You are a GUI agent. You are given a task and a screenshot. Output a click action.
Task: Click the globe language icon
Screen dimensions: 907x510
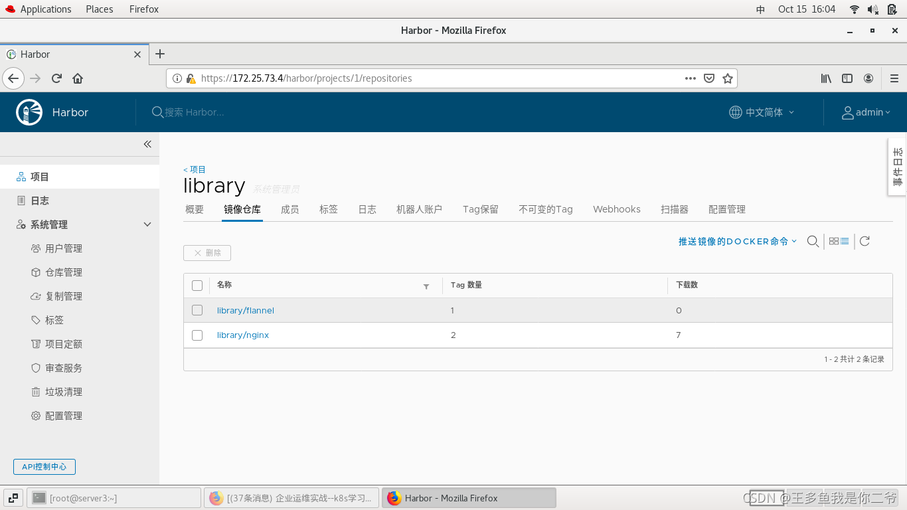[x=735, y=112]
